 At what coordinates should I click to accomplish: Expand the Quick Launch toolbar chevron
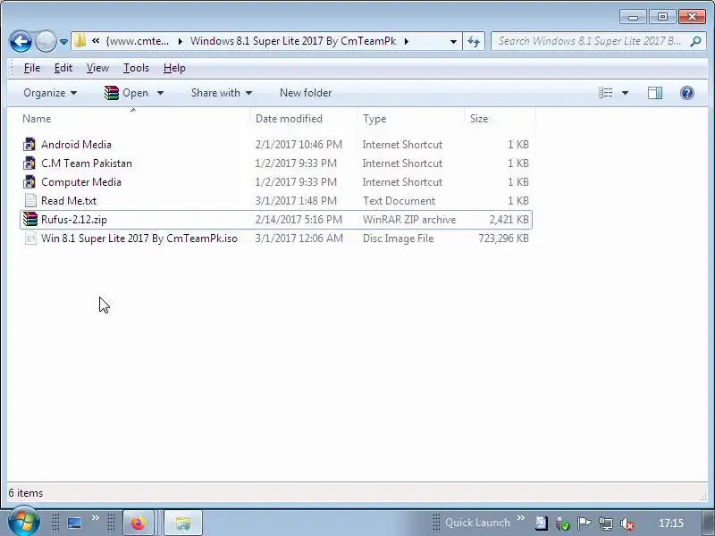[521, 518]
